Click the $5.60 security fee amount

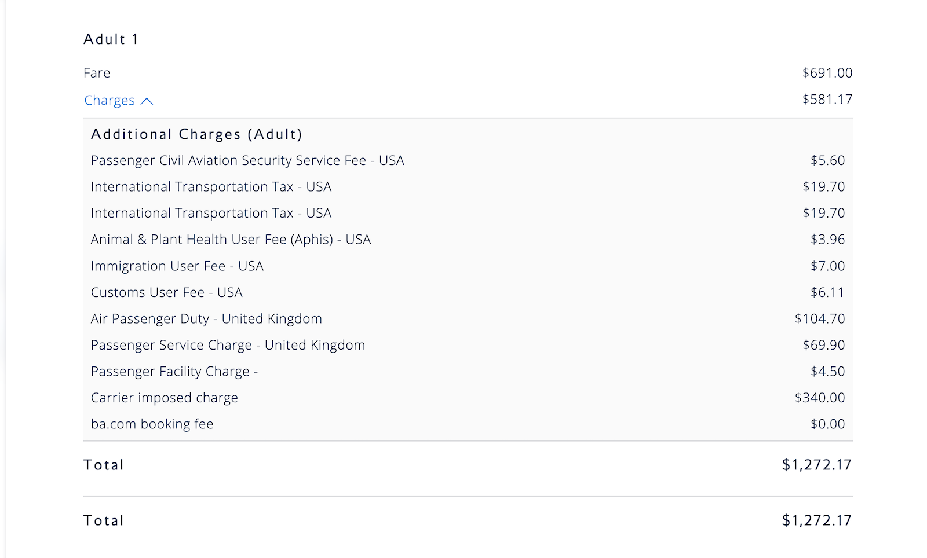pyautogui.click(x=827, y=160)
